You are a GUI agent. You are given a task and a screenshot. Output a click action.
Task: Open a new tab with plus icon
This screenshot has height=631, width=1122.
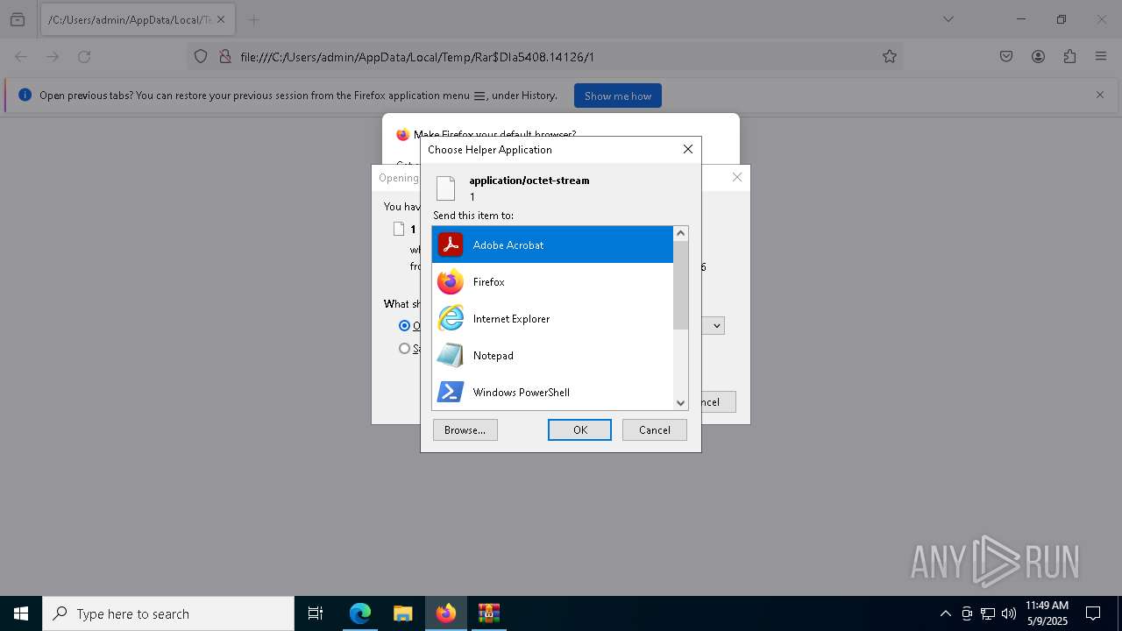coord(253,19)
